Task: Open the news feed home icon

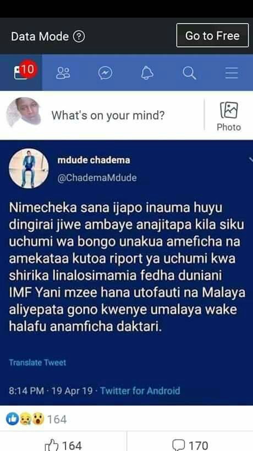Action: [x=21, y=72]
